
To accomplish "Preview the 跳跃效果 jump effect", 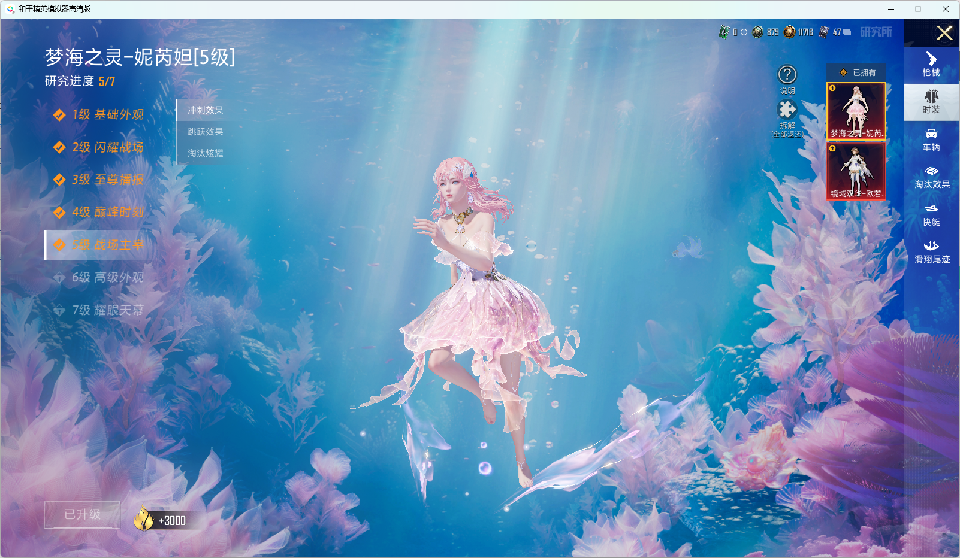I will [206, 132].
